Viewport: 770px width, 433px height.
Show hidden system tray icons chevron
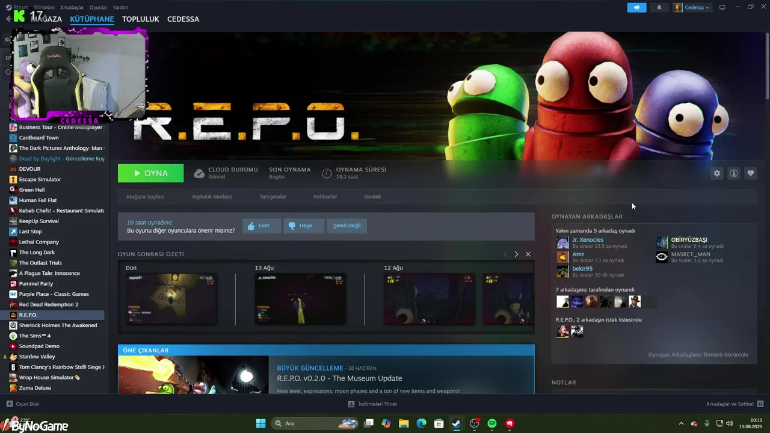(x=681, y=423)
